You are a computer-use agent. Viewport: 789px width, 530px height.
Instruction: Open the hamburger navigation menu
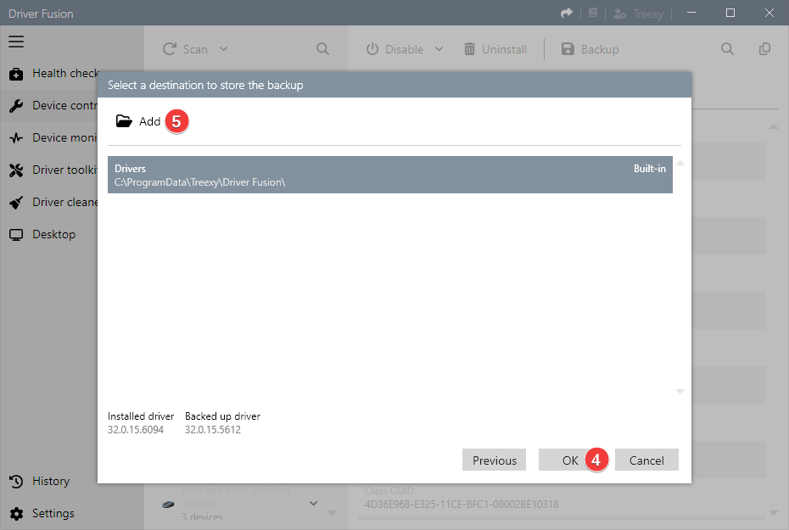[16, 42]
